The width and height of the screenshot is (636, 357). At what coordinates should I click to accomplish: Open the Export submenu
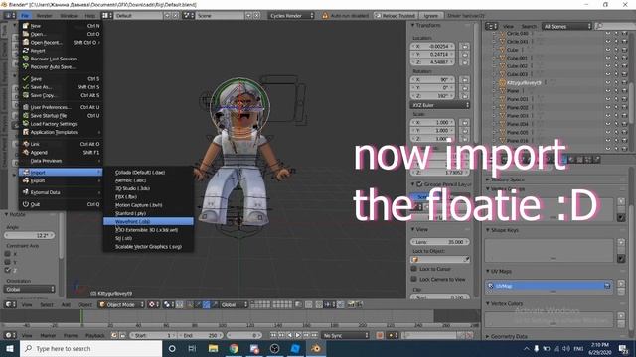tap(60, 180)
